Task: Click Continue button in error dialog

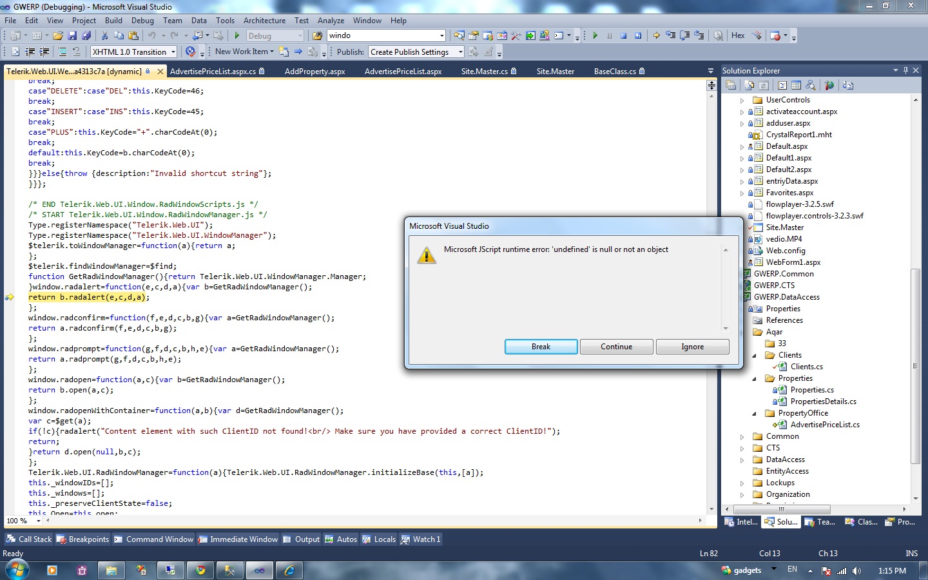Action: coord(617,347)
